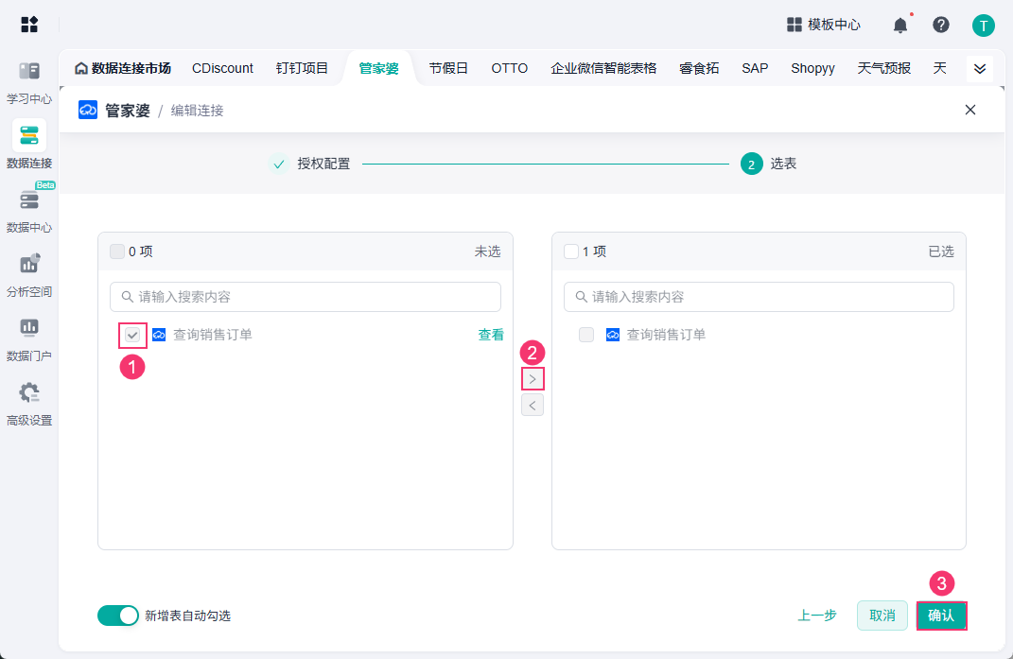Image resolution: width=1013 pixels, height=659 pixels.
Task: Open 数据门户 in sidebar
Action: click(x=29, y=339)
